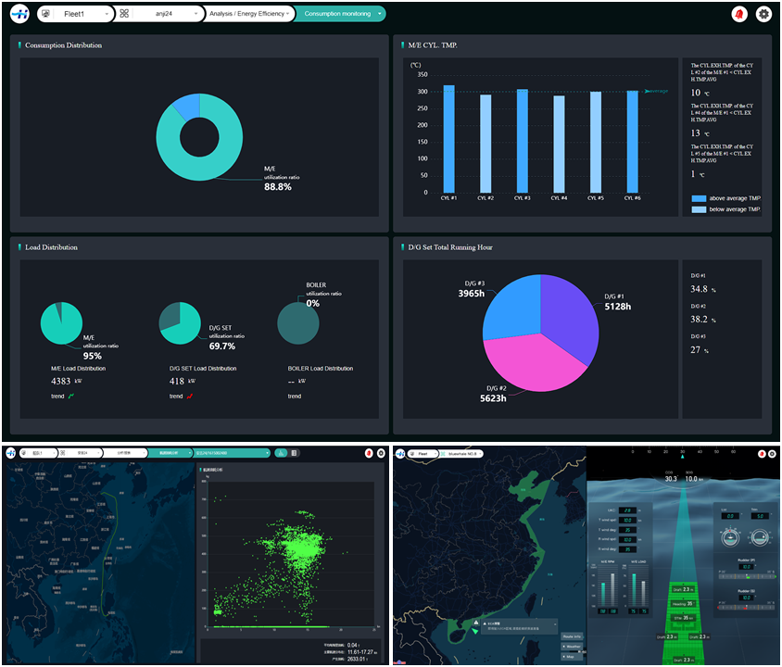The height and width of the screenshot is (667, 782).
Task: Toggle the Weather layer on map
Action: pos(571,647)
